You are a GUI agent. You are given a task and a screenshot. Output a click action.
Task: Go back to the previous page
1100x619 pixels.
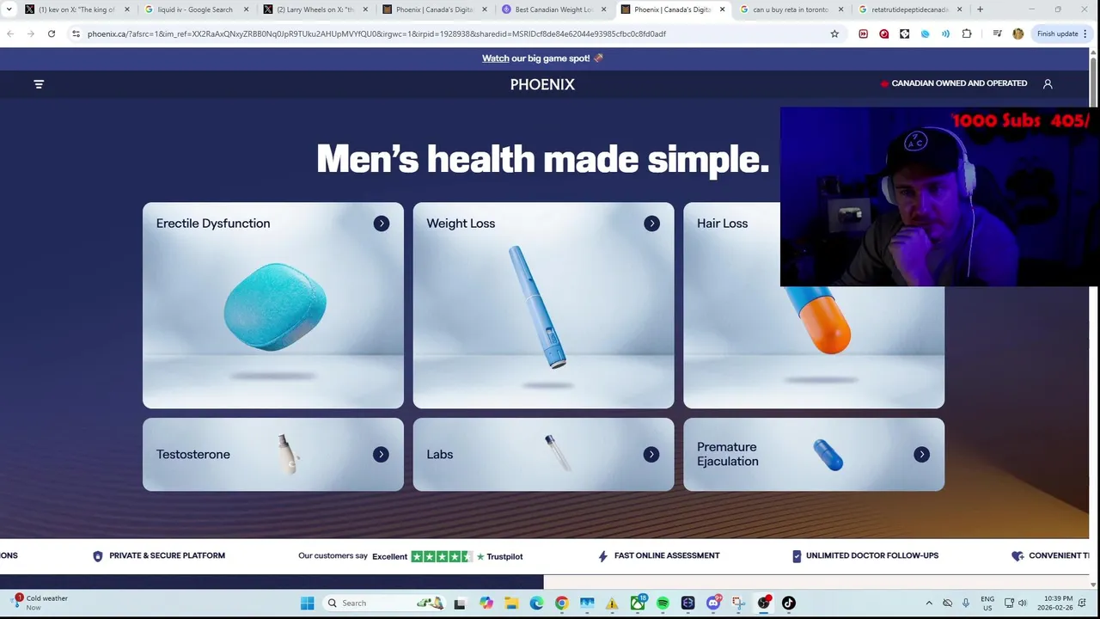(x=10, y=34)
